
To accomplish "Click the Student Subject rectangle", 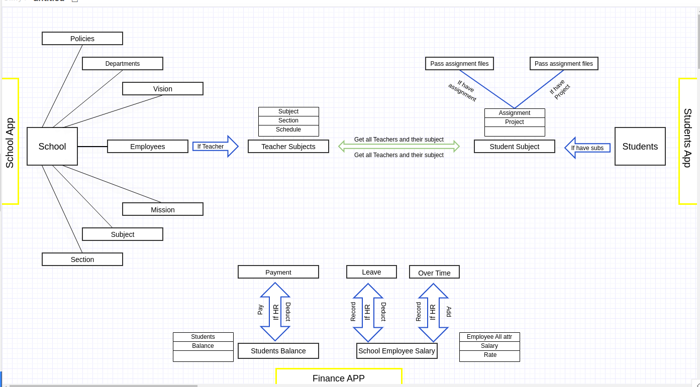I will pyautogui.click(x=514, y=146).
